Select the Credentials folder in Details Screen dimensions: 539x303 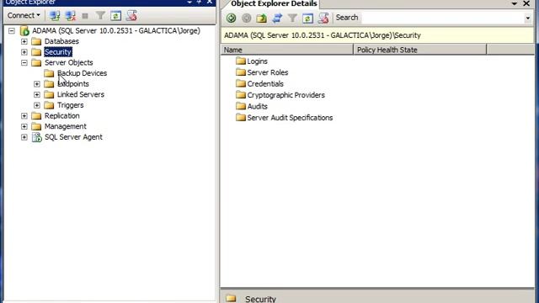point(265,84)
